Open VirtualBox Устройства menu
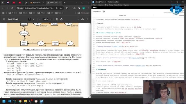 click(118, 5)
